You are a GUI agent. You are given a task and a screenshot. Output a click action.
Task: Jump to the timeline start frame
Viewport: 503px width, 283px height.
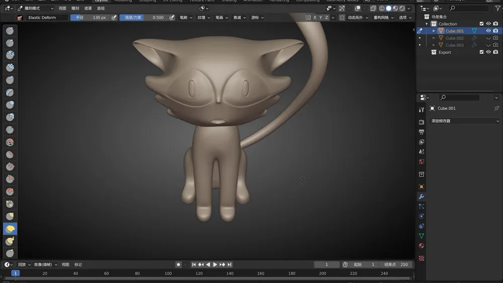coord(194,265)
